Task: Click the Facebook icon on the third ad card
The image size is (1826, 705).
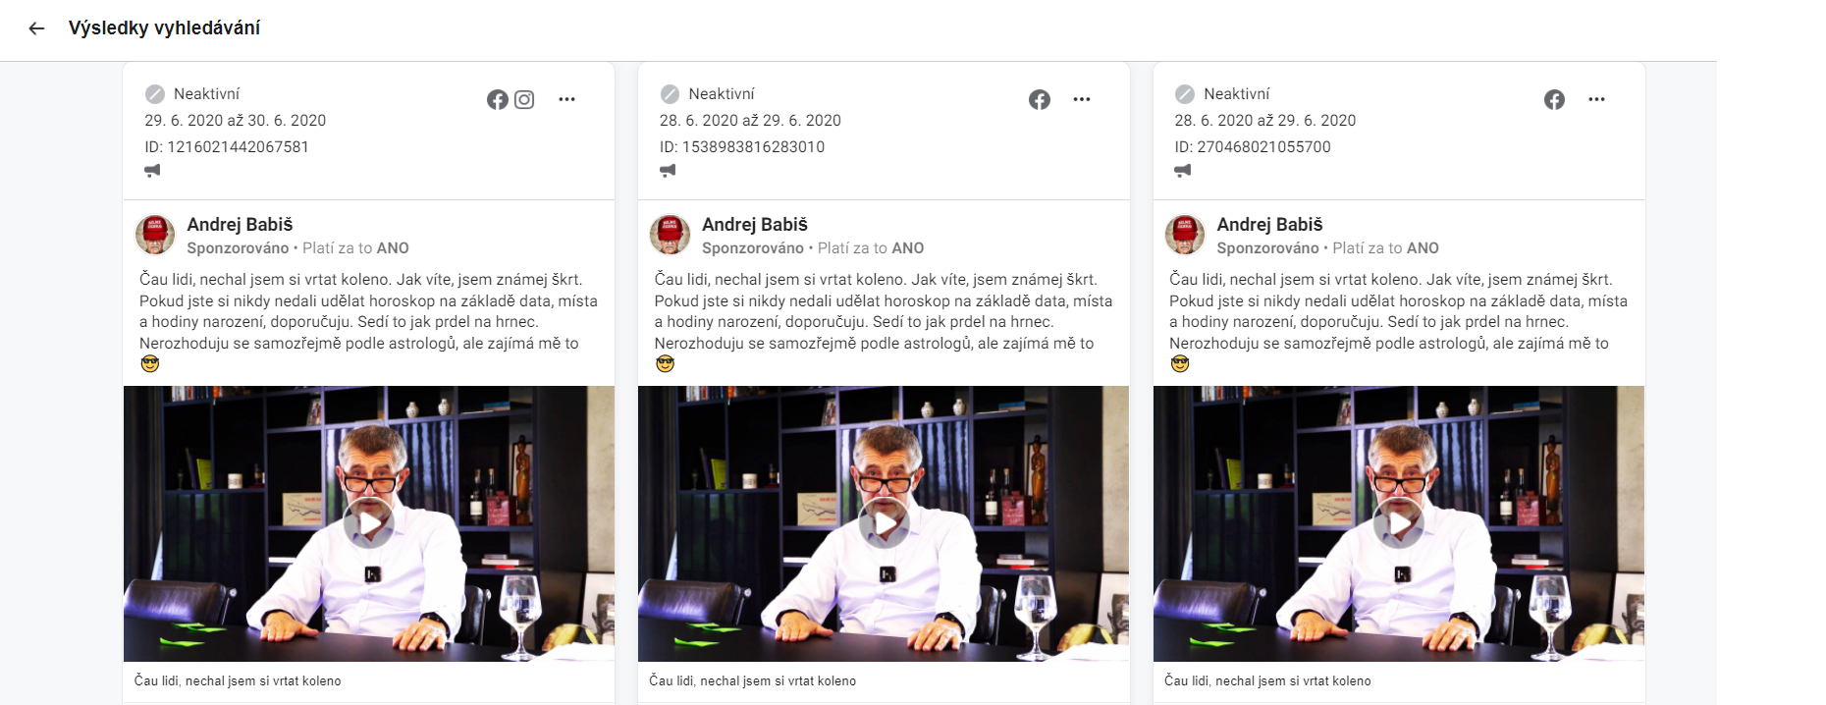Action: coord(1554,99)
